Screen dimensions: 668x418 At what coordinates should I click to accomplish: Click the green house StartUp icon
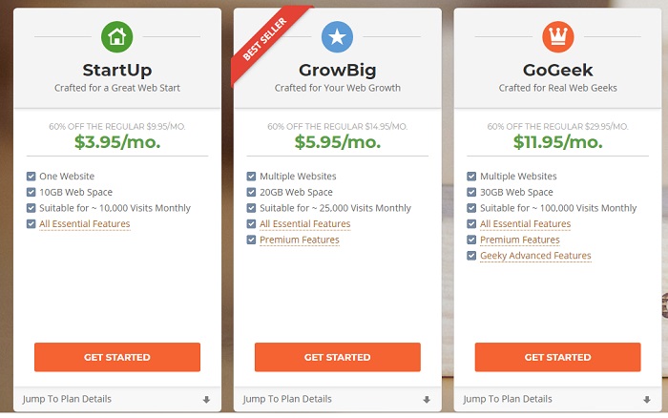coord(117,37)
